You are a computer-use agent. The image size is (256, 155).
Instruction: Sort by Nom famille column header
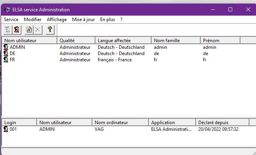coord(176,41)
